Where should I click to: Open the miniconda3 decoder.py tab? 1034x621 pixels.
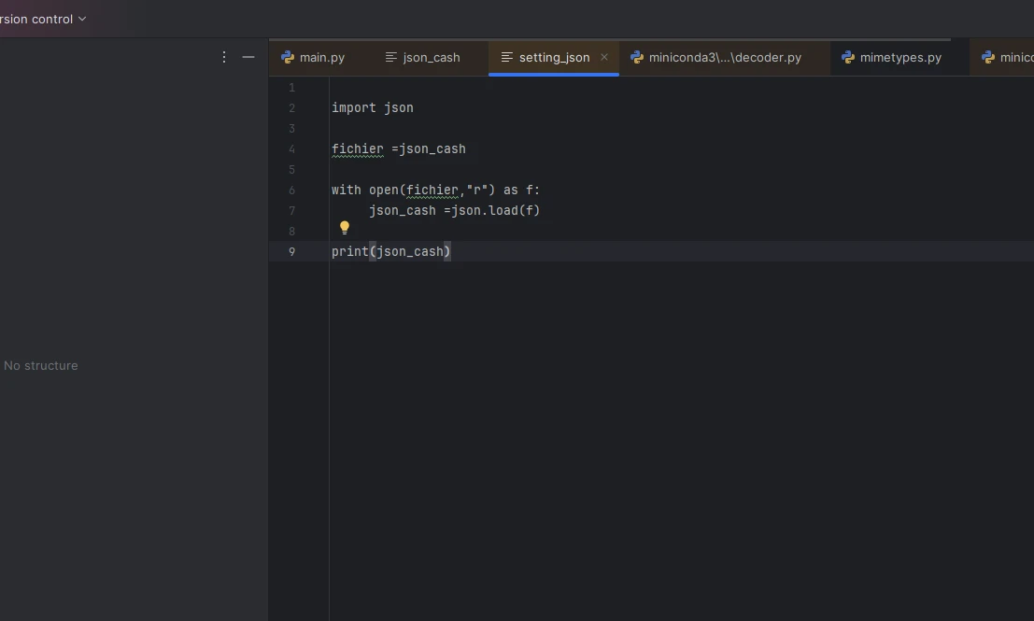pos(725,57)
